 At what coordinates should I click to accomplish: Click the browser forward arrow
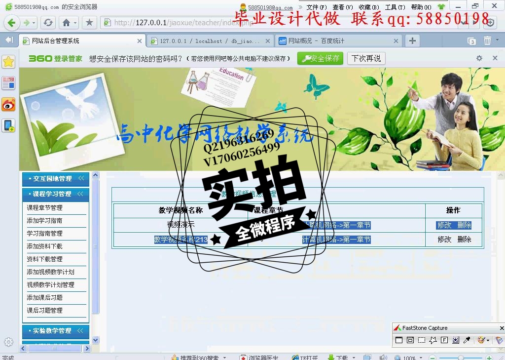click(27, 23)
